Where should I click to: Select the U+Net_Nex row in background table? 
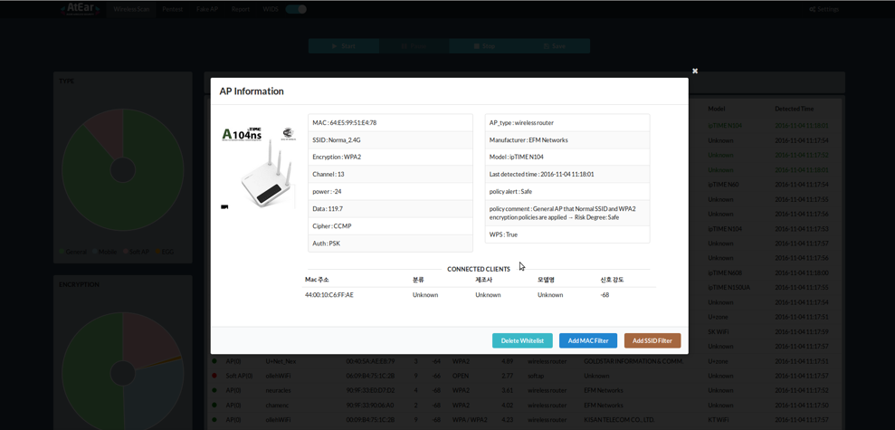(x=522, y=361)
